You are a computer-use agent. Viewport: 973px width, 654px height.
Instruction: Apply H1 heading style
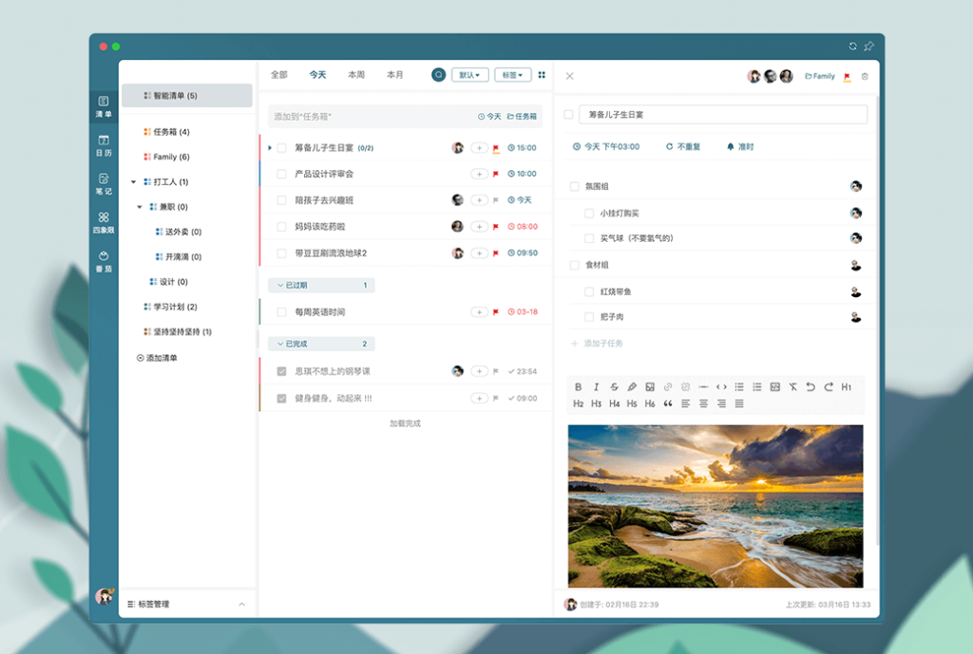[x=847, y=387]
